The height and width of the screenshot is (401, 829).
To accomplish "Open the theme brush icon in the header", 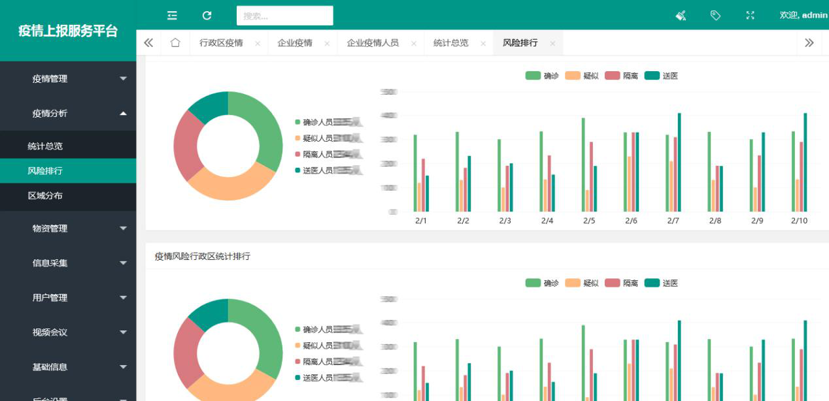I will pyautogui.click(x=681, y=15).
